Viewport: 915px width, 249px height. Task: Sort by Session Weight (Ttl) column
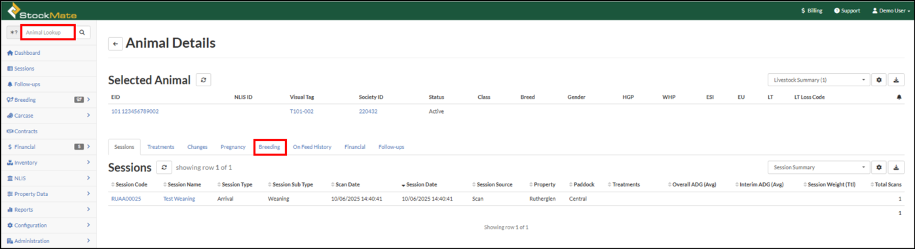pos(829,185)
